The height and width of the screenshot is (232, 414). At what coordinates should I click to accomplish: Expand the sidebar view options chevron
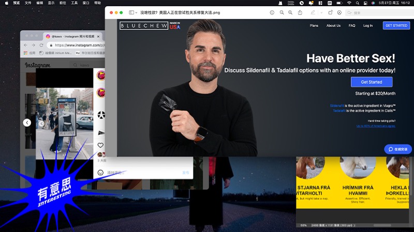click(136, 12)
